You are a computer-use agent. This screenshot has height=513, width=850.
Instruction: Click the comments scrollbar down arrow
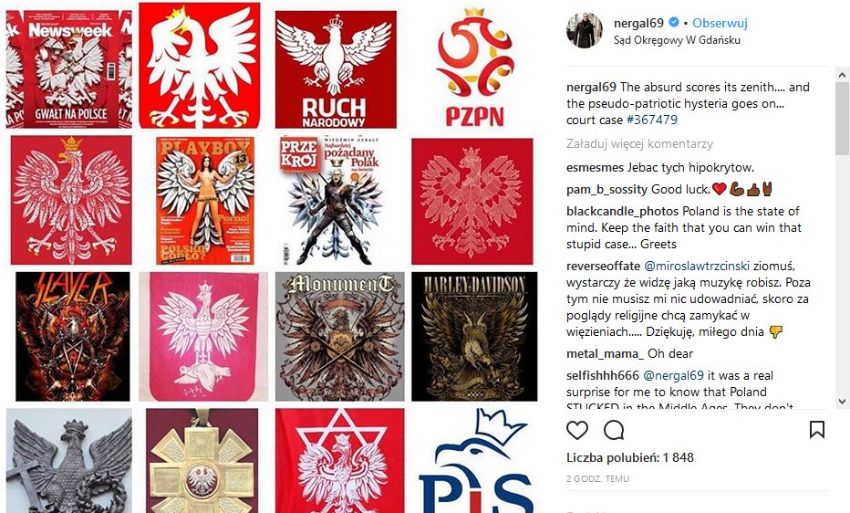[843, 402]
